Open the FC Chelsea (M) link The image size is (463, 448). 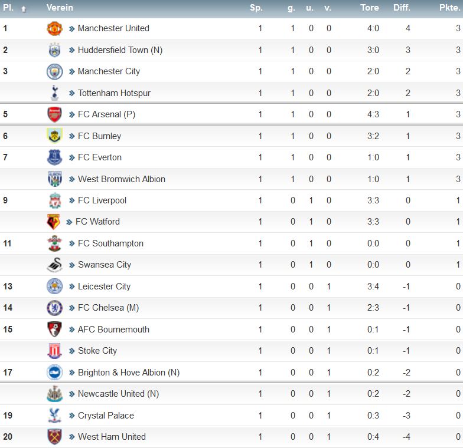tap(108, 308)
